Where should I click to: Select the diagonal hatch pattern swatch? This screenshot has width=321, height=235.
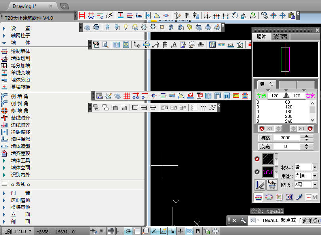(268, 159)
